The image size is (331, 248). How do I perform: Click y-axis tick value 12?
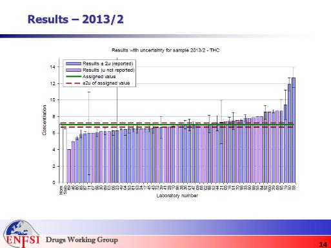coord(53,83)
